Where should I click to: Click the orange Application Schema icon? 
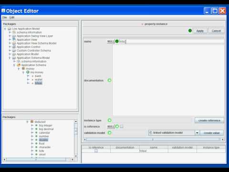(x=19, y=65)
